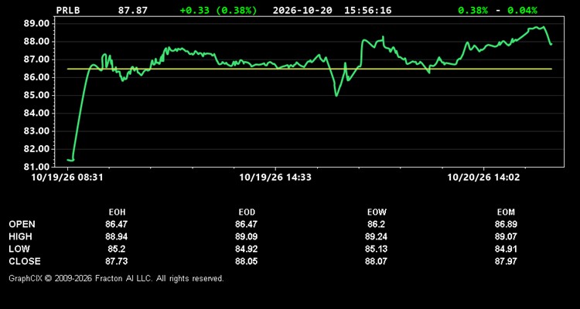The width and height of the screenshot is (580, 309).
Task: Click EOM open value 86.89
Action: tap(506, 224)
